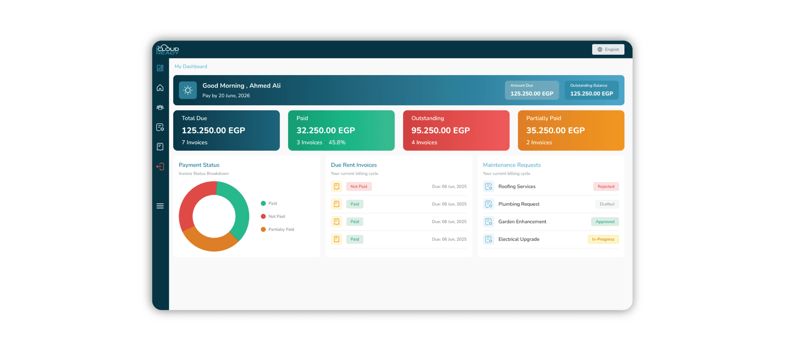Open the orange Partially Paid card

[x=571, y=130]
